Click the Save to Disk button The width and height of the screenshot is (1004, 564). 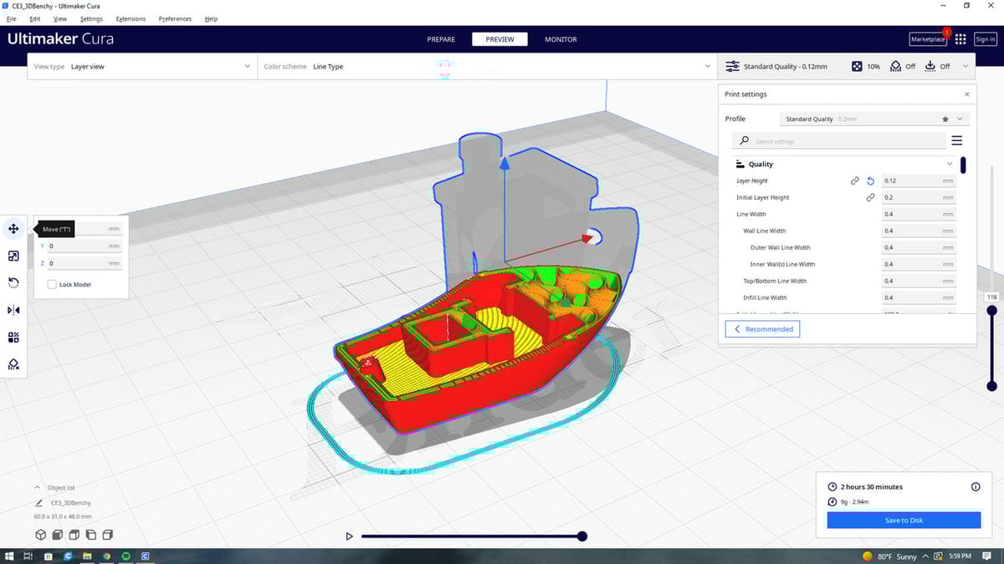pyautogui.click(x=904, y=520)
